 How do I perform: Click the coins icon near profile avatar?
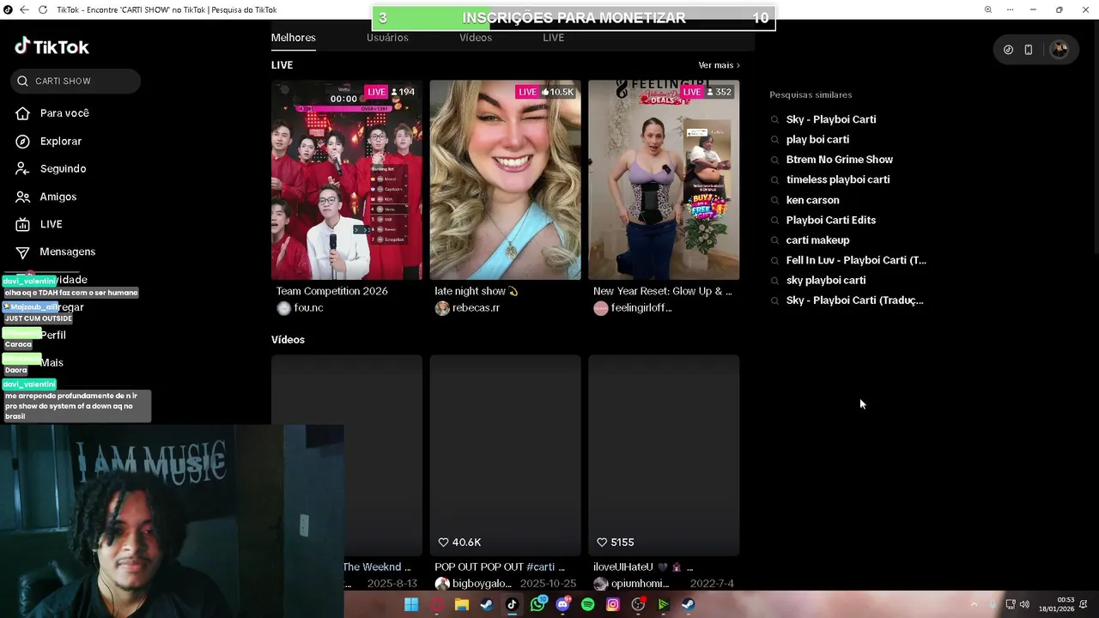point(1008,50)
